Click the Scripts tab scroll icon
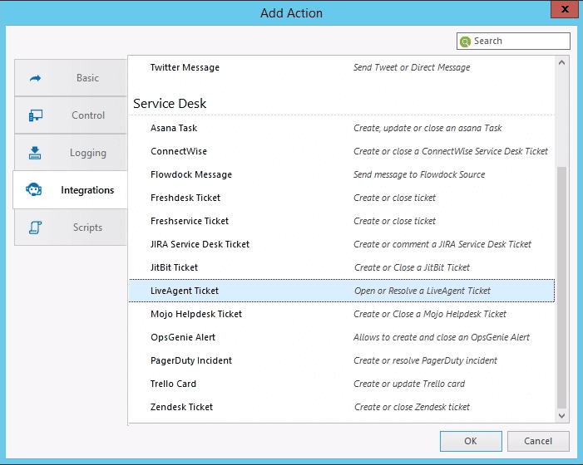This screenshot has width=583, height=465. point(36,228)
